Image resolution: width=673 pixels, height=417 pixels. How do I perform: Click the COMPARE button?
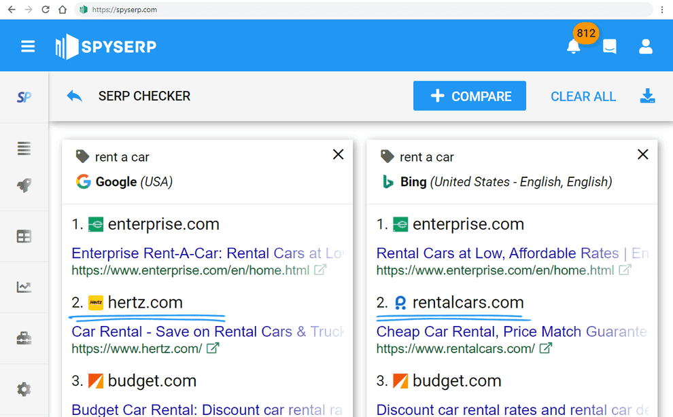(469, 96)
